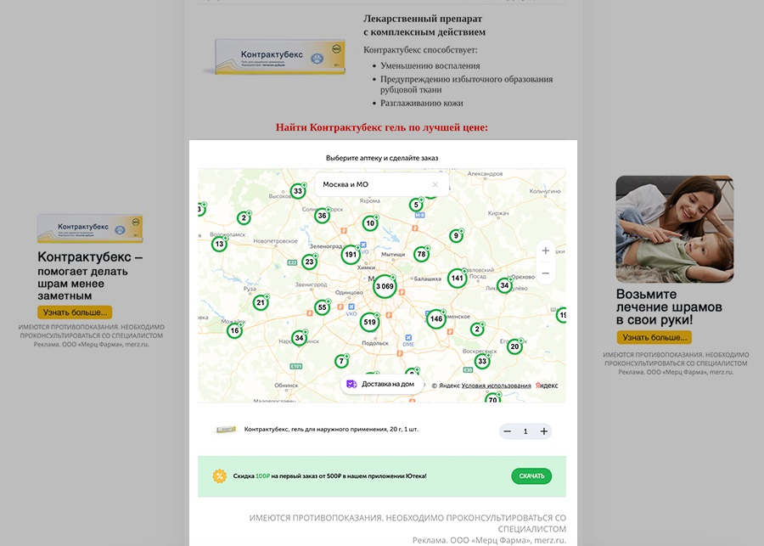The image size is (764, 546).
Task: Click the cluster marker 23
Action: [309, 262]
